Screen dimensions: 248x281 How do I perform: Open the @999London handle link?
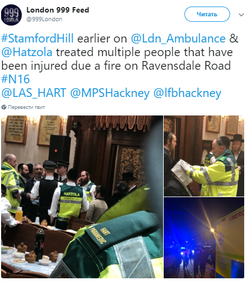tap(44, 19)
